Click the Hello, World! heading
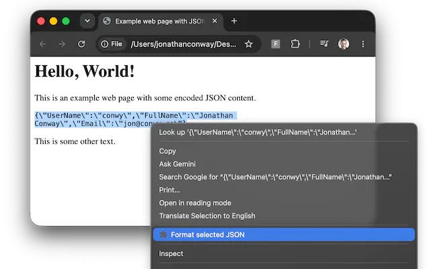430x269 pixels. [85, 72]
